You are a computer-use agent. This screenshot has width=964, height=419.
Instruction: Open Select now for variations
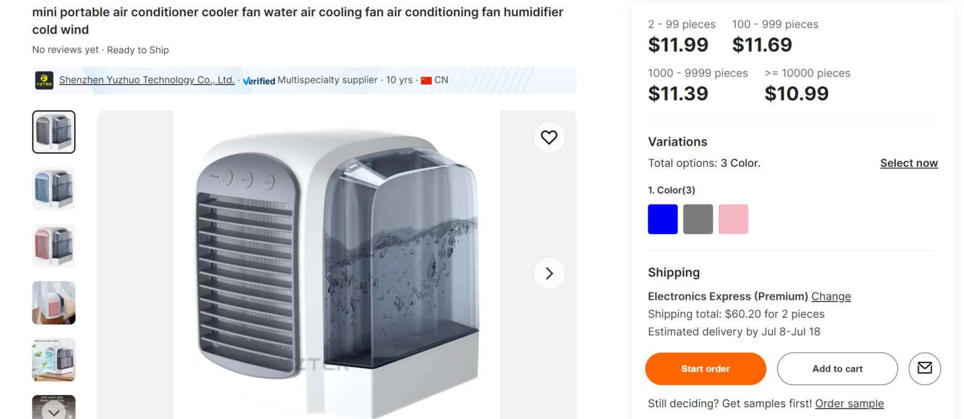point(909,162)
